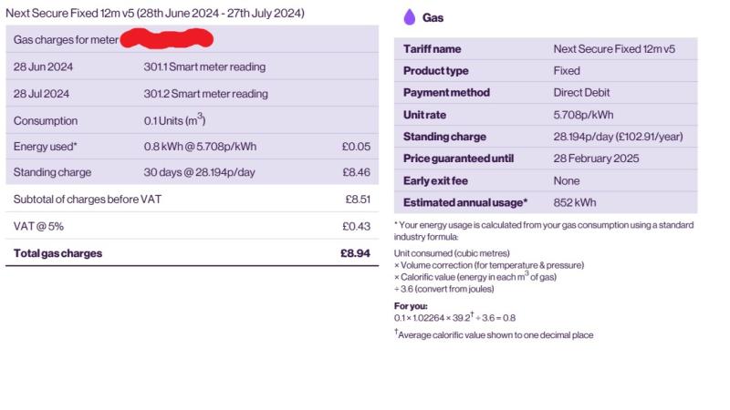Click the Total gas charges £8.94 amount
Viewport: 730px width, 410px height.
[355, 253]
